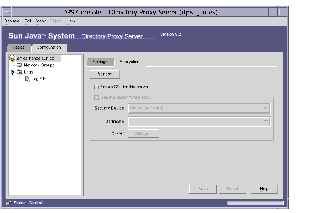Viewport: 312px width, 213px height.
Task: Open the View menu
Action: click(41, 21)
